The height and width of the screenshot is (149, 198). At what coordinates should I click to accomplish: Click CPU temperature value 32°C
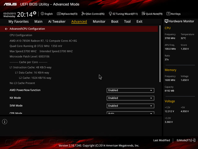pos(183,38)
